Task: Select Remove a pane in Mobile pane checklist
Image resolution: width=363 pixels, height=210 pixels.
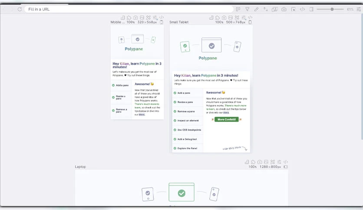Action: [x=121, y=111]
